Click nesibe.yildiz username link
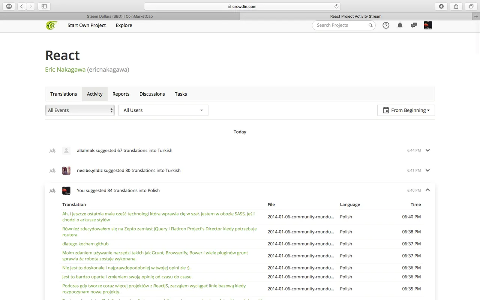This screenshot has height=300, width=480. pyautogui.click(x=90, y=170)
